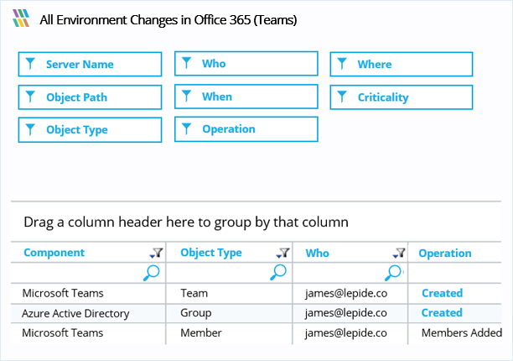Click funnel icon in Object Type filter box
Image resolution: width=513 pixels, height=361 pixels.
tap(30, 129)
